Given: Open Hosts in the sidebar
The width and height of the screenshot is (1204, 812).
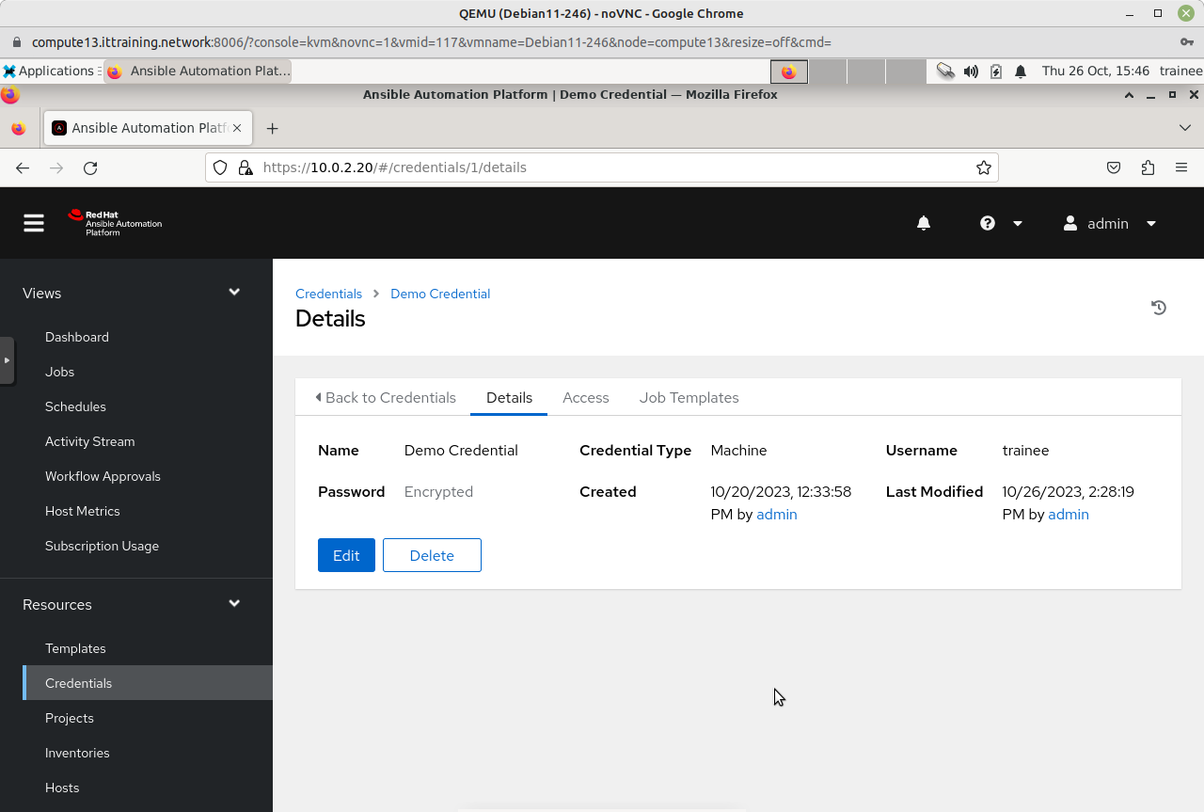Looking at the screenshot, I should (62, 788).
